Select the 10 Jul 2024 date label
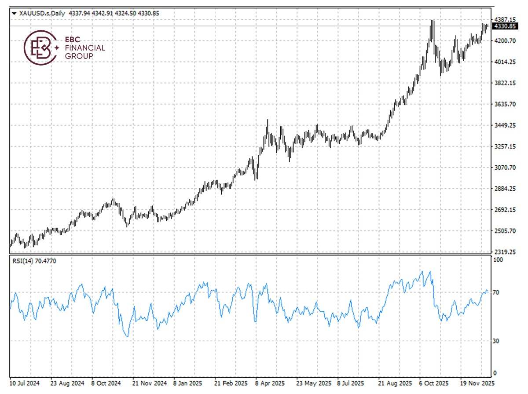528x394 pixels. [24, 383]
